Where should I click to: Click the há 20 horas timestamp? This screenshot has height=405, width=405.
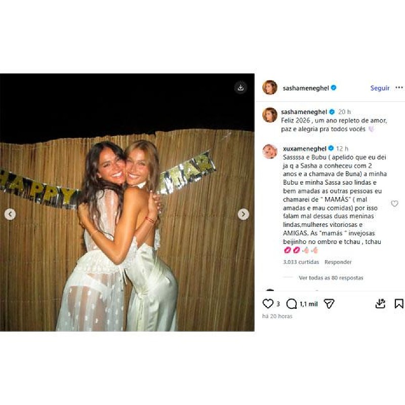[277, 316]
